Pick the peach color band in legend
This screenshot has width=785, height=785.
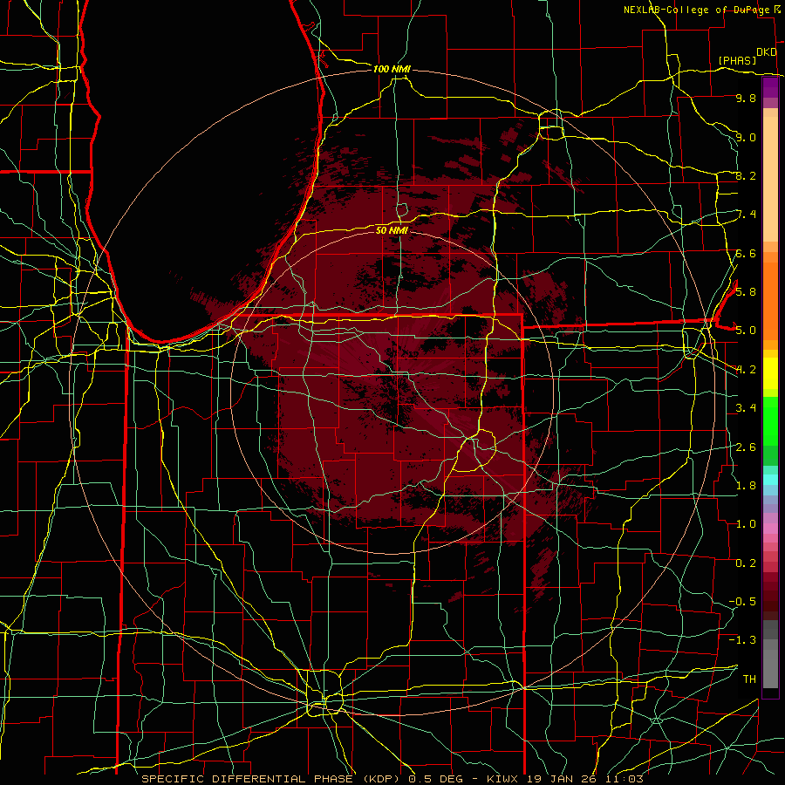pyautogui.click(x=770, y=179)
